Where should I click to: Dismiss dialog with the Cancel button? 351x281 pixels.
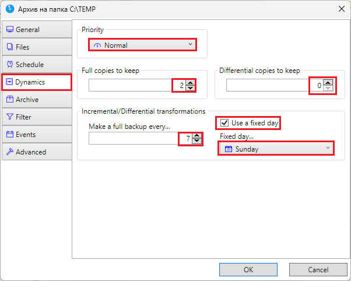(x=318, y=269)
